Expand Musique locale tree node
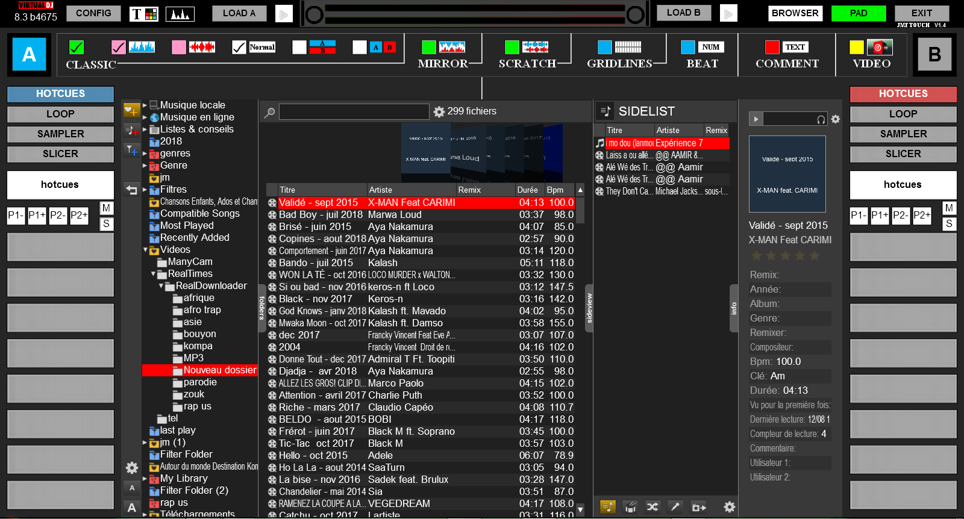The height and width of the screenshot is (519, 964). point(145,105)
